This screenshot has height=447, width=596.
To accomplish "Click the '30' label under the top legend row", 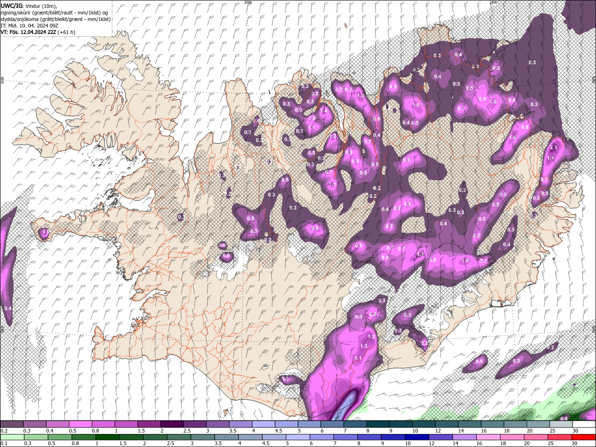I will [x=576, y=431].
